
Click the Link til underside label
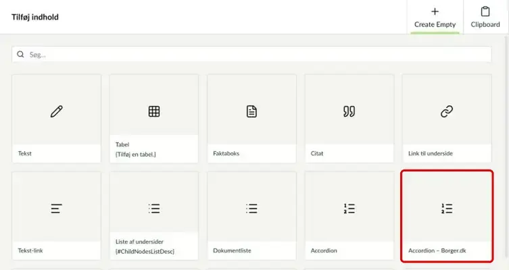[431, 153]
